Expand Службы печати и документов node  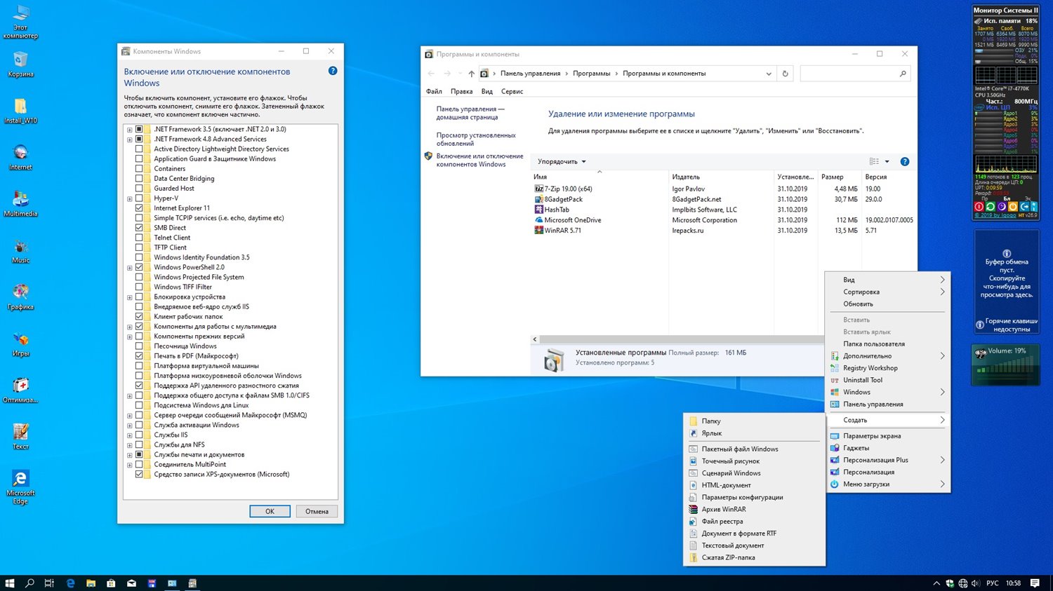point(129,455)
